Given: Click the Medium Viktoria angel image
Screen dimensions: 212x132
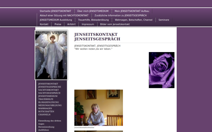Looking at the screenshot, I should click(x=51, y=55).
